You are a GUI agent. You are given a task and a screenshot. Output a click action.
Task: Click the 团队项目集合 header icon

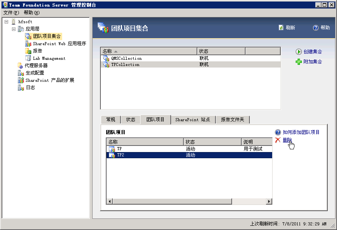(103, 28)
